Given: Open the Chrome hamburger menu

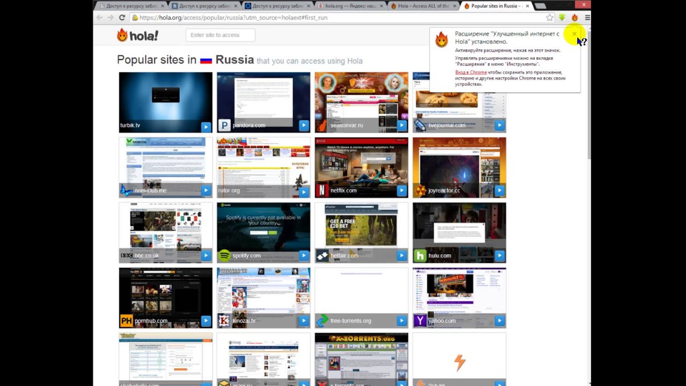Looking at the screenshot, I should (x=587, y=18).
